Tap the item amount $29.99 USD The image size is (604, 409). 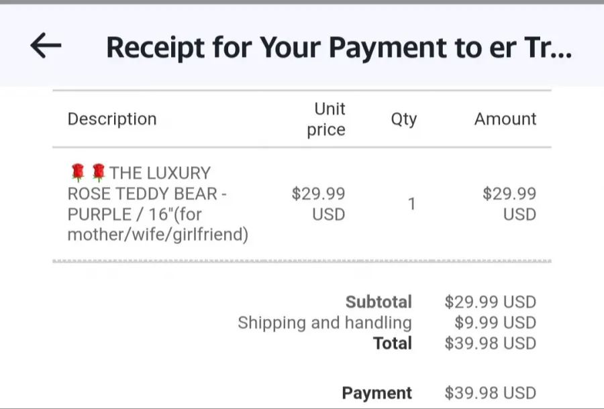click(509, 204)
